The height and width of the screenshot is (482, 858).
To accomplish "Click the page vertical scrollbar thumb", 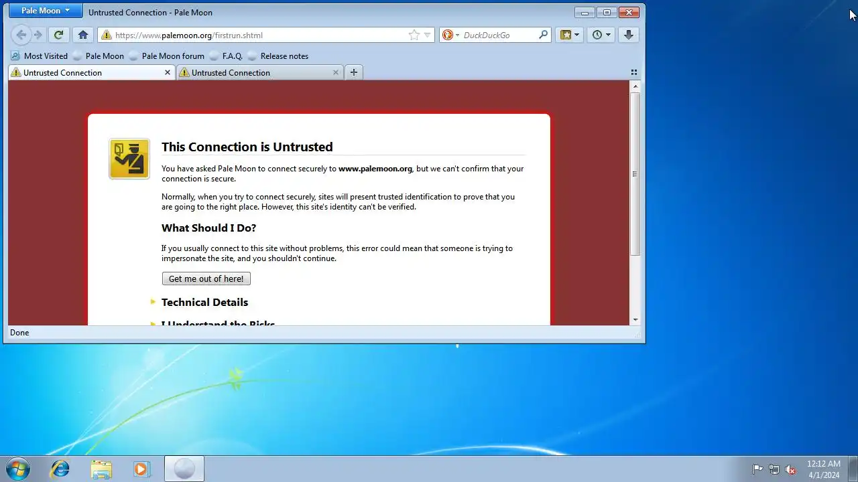I will pos(635,174).
